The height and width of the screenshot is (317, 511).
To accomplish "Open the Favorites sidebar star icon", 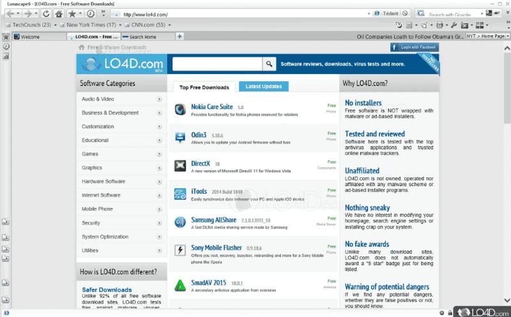I will [6, 37].
